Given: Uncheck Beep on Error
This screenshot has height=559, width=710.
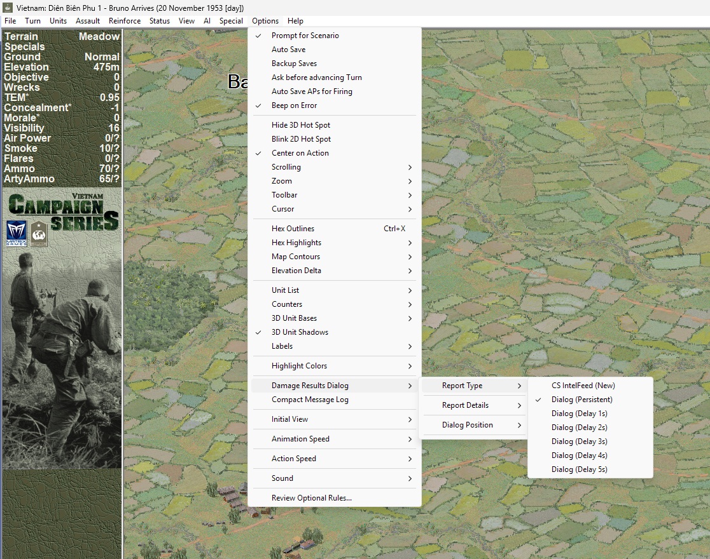Looking at the screenshot, I should [294, 105].
